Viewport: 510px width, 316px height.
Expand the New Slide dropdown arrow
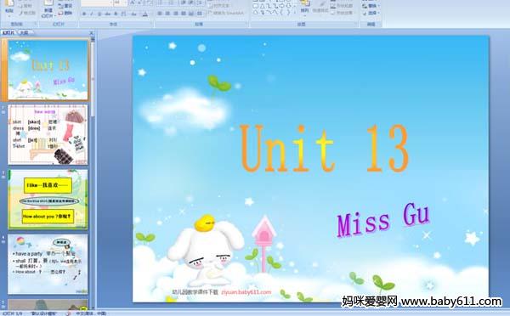(x=55, y=16)
